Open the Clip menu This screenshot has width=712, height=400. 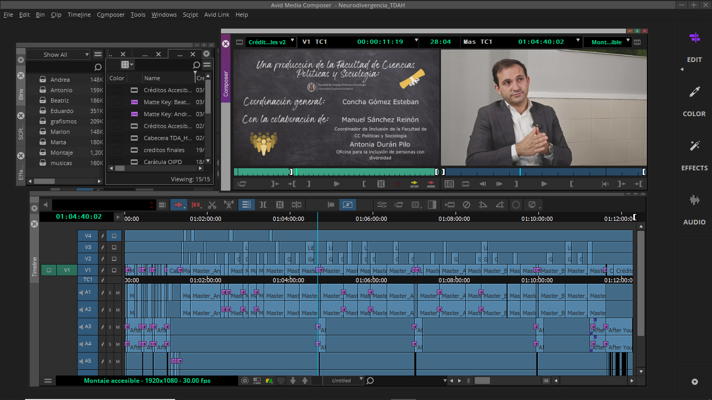point(56,15)
